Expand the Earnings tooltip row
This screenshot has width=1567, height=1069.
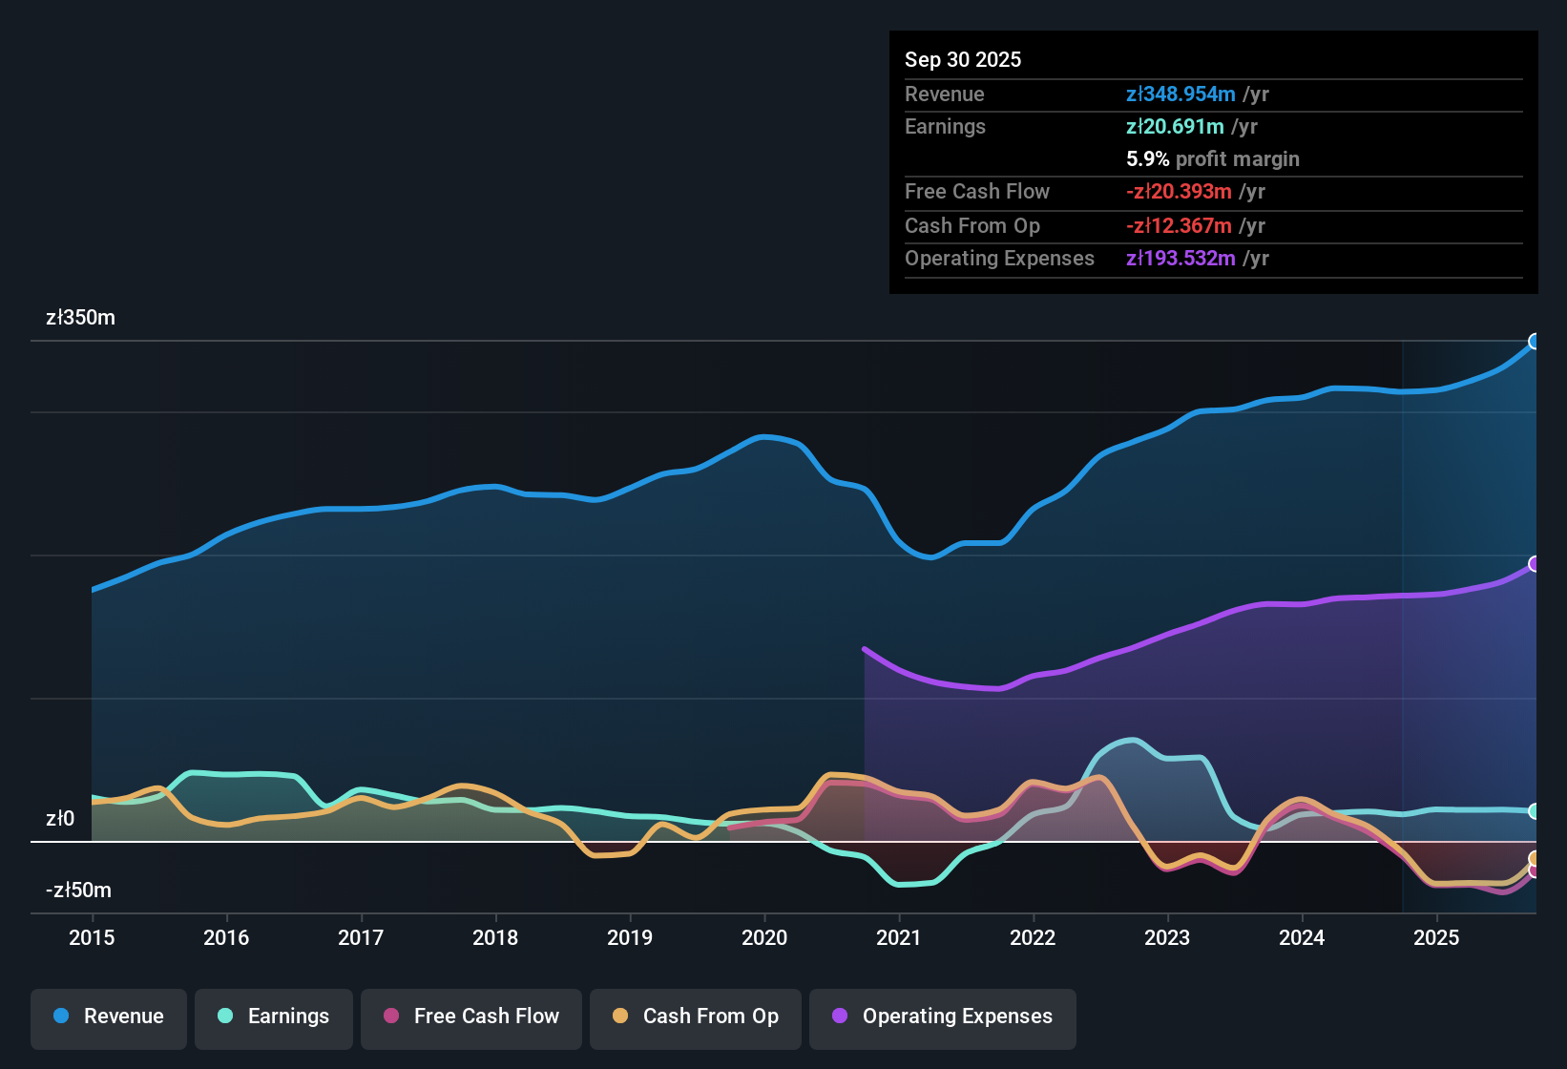(945, 126)
